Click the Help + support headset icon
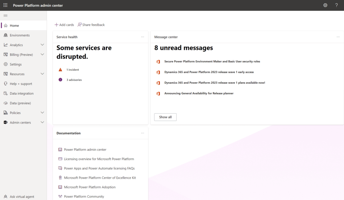The width and height of the screenshot is (344, 200). 6,84
